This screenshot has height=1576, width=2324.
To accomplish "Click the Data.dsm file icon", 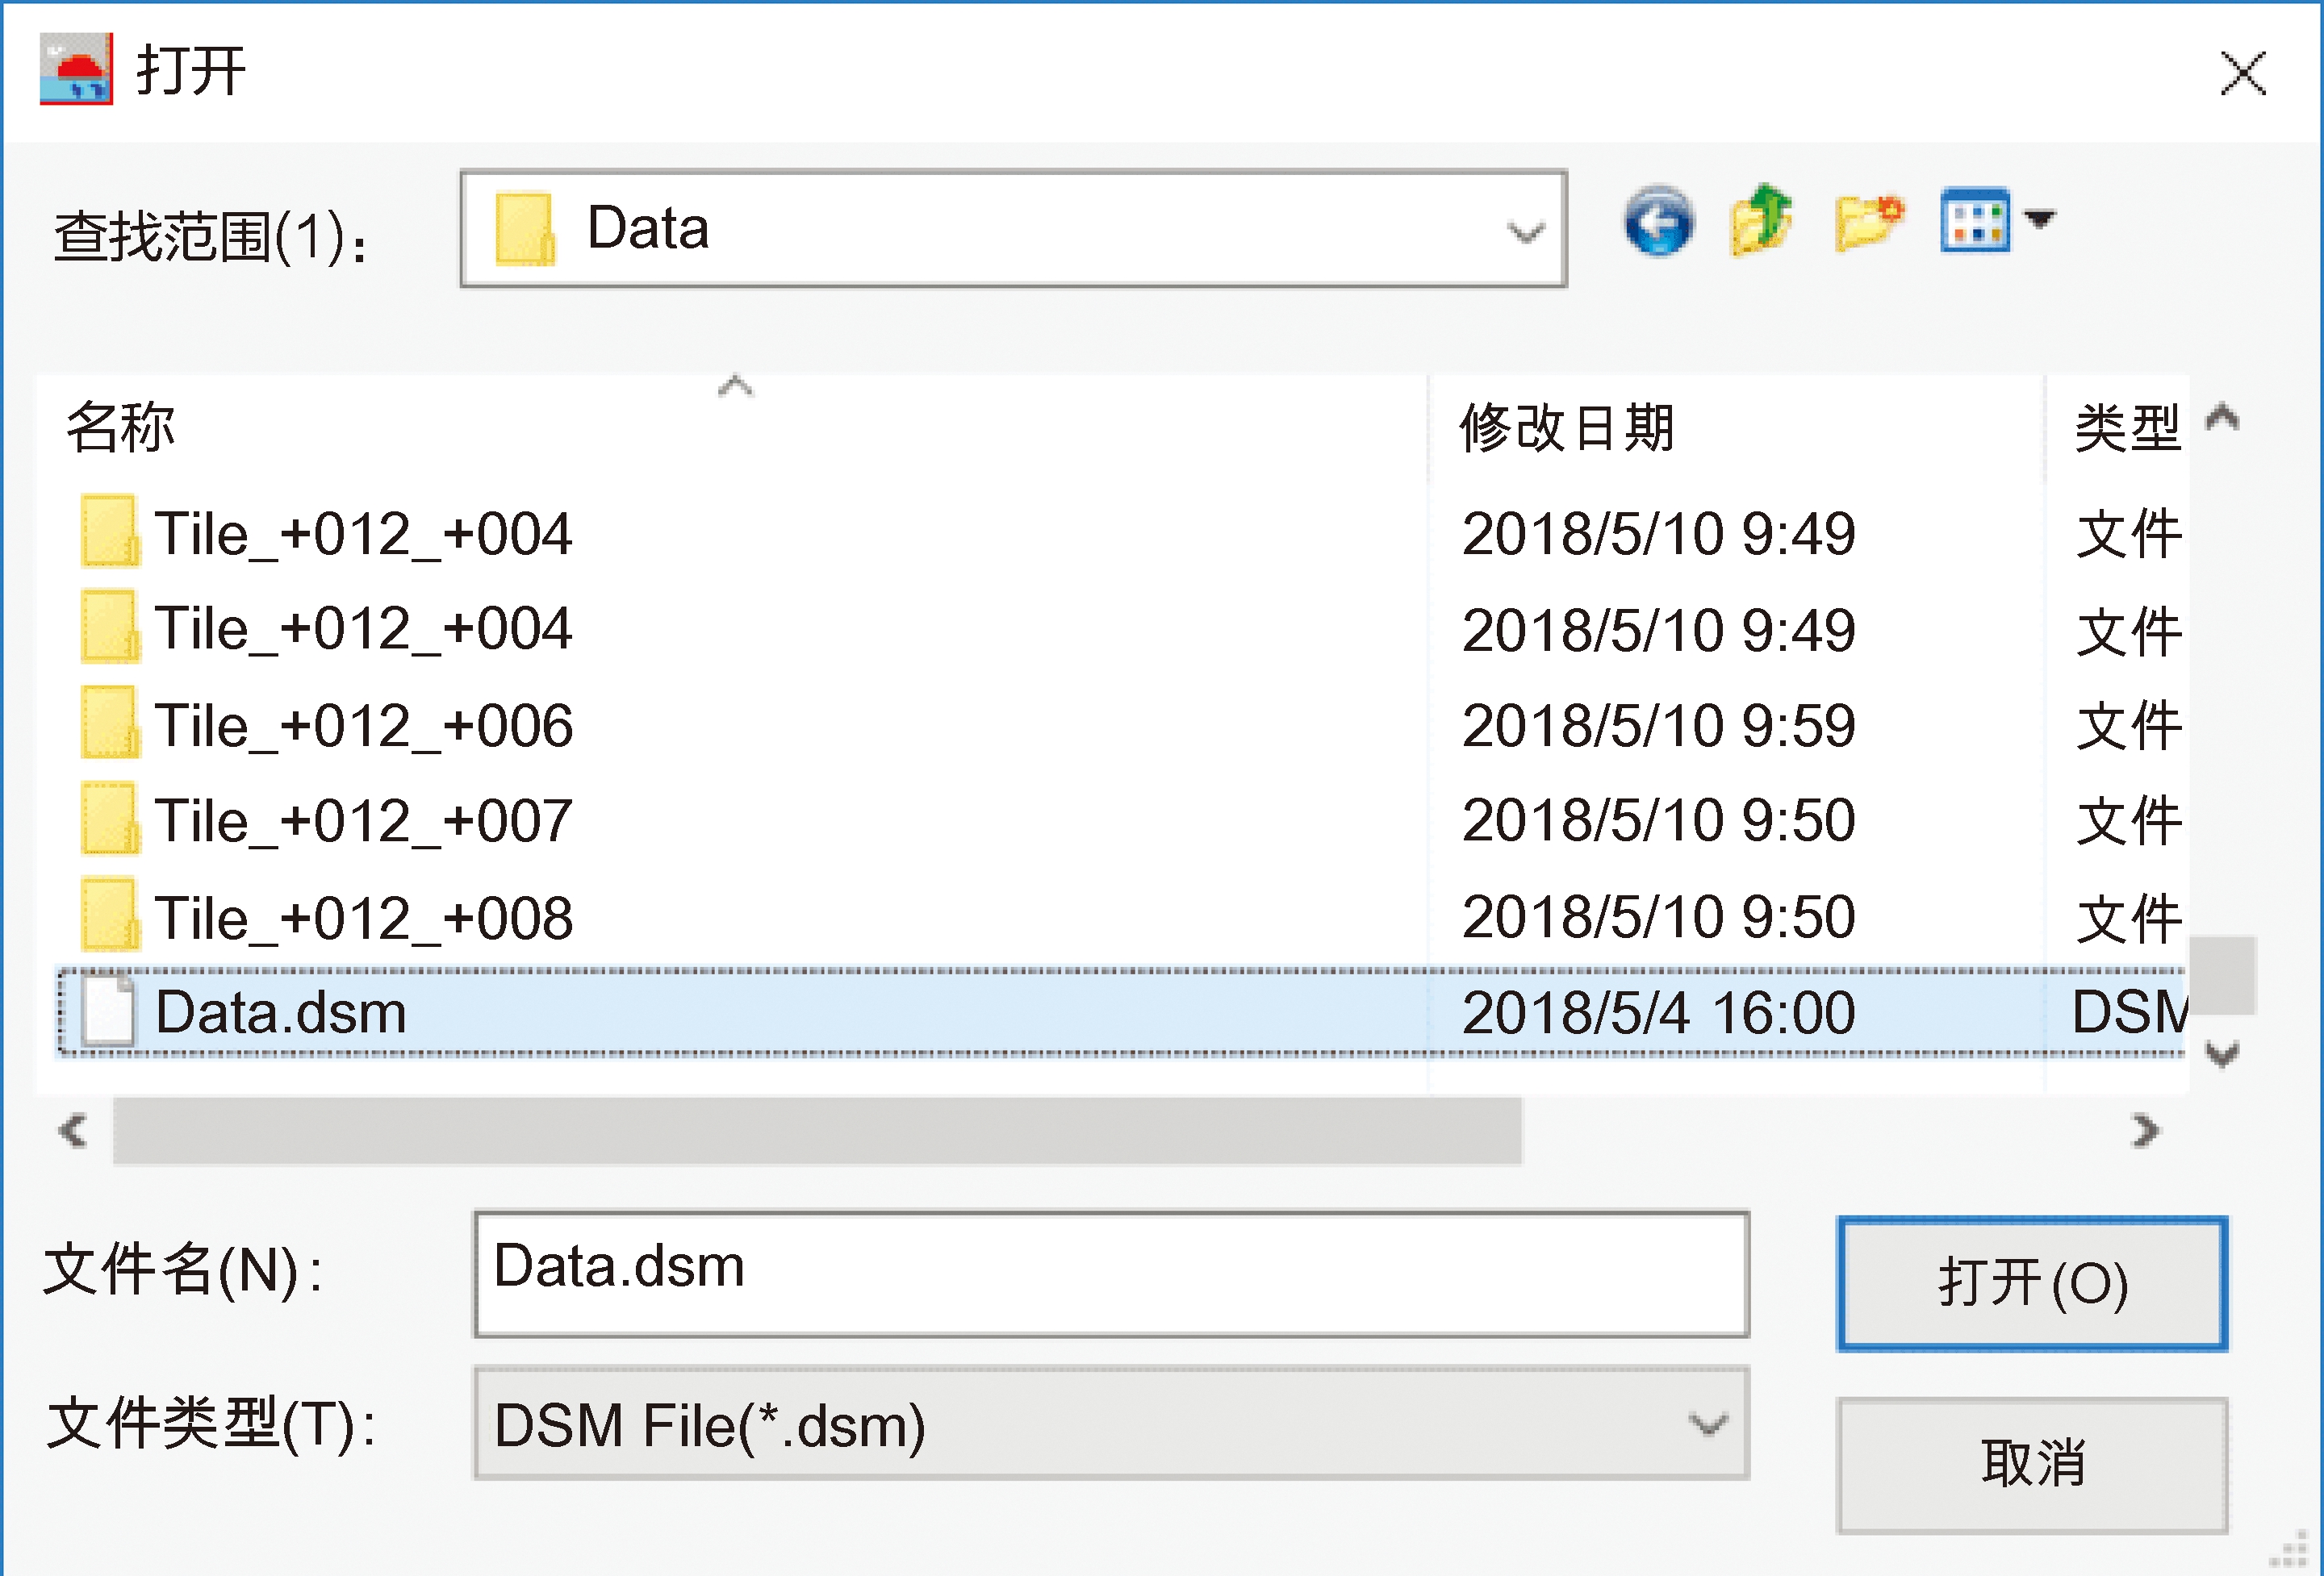I will pyautogui.click(x=108, y=1011).
